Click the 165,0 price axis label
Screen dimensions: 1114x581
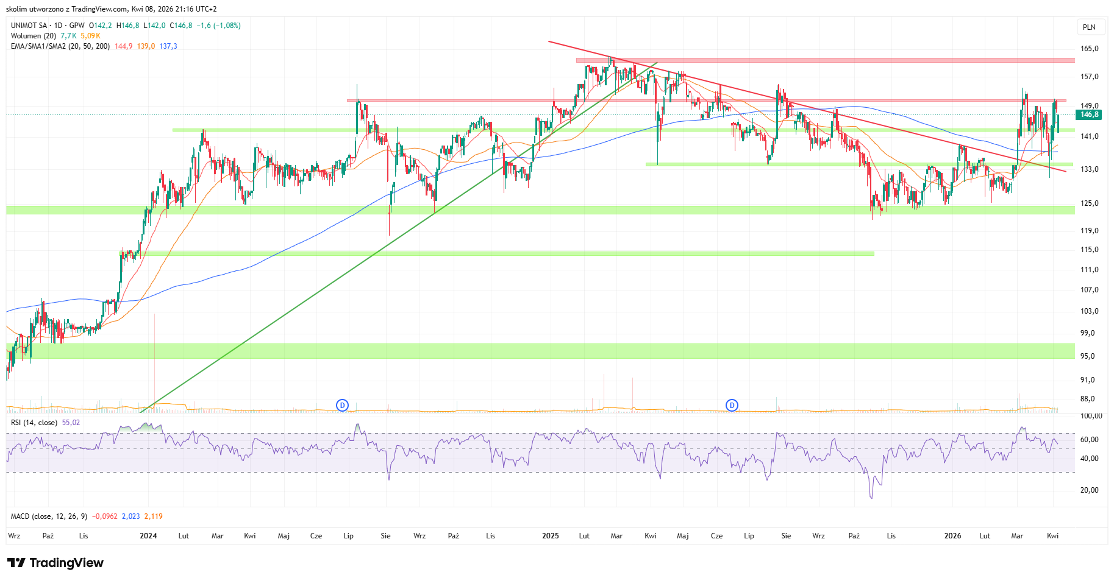[1089, 49]
